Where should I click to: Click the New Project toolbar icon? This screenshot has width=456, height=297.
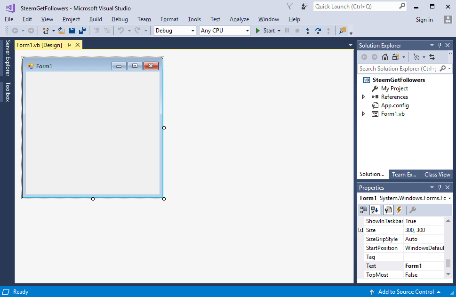[x=45, y=31]
